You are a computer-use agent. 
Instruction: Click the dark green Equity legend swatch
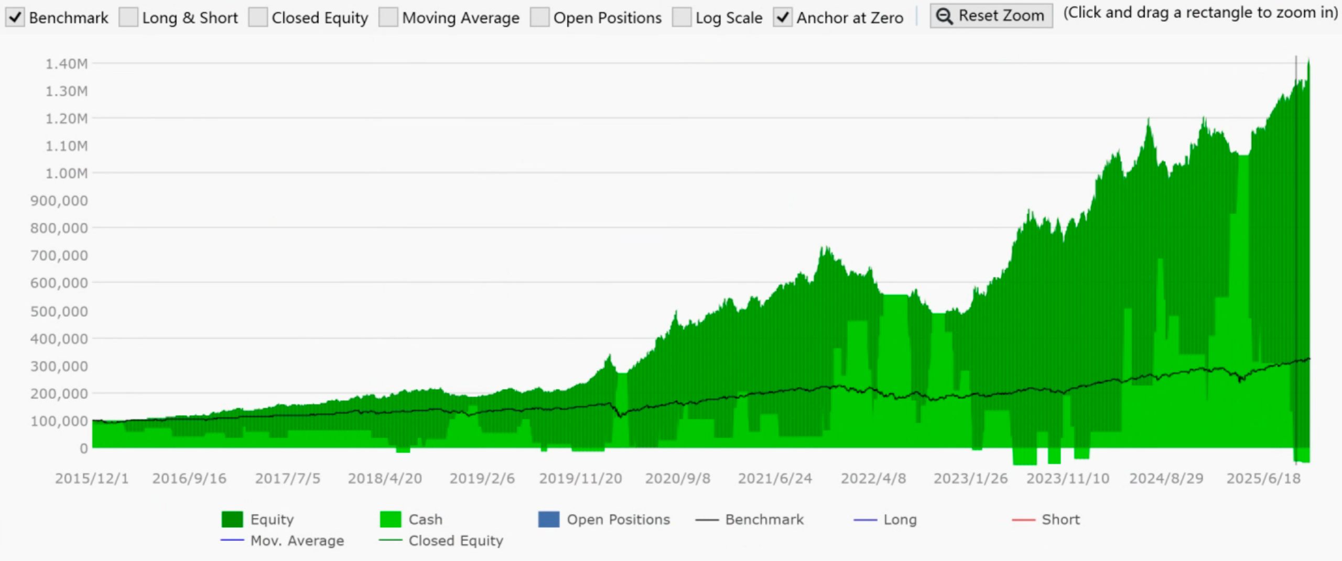pyautogui.click(x=232, y=519)
